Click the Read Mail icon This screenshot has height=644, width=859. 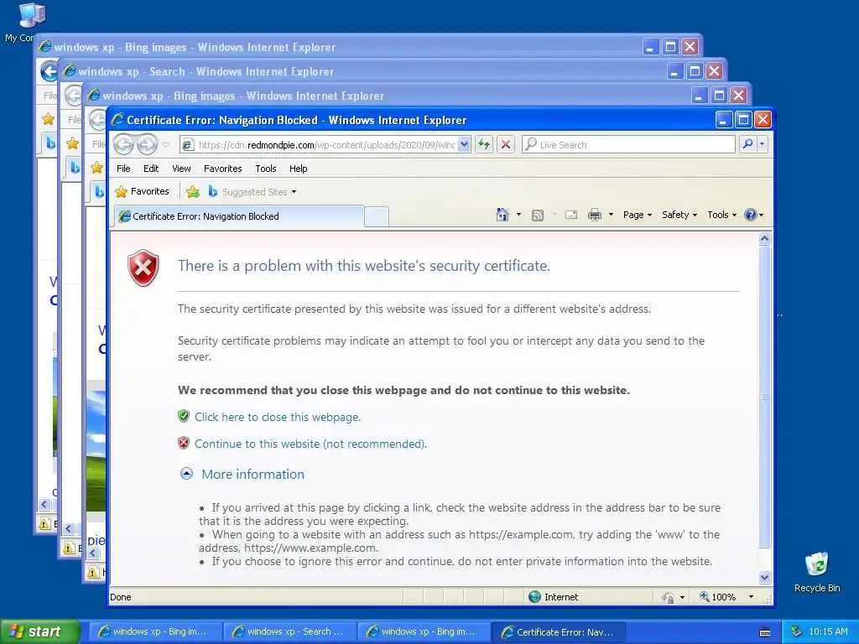(570, 215)
